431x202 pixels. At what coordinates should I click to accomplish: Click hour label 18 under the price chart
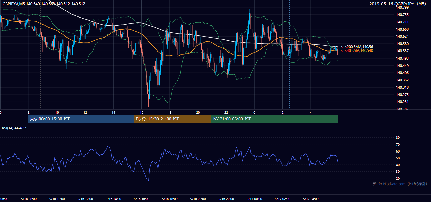click(x=170, y=113)
